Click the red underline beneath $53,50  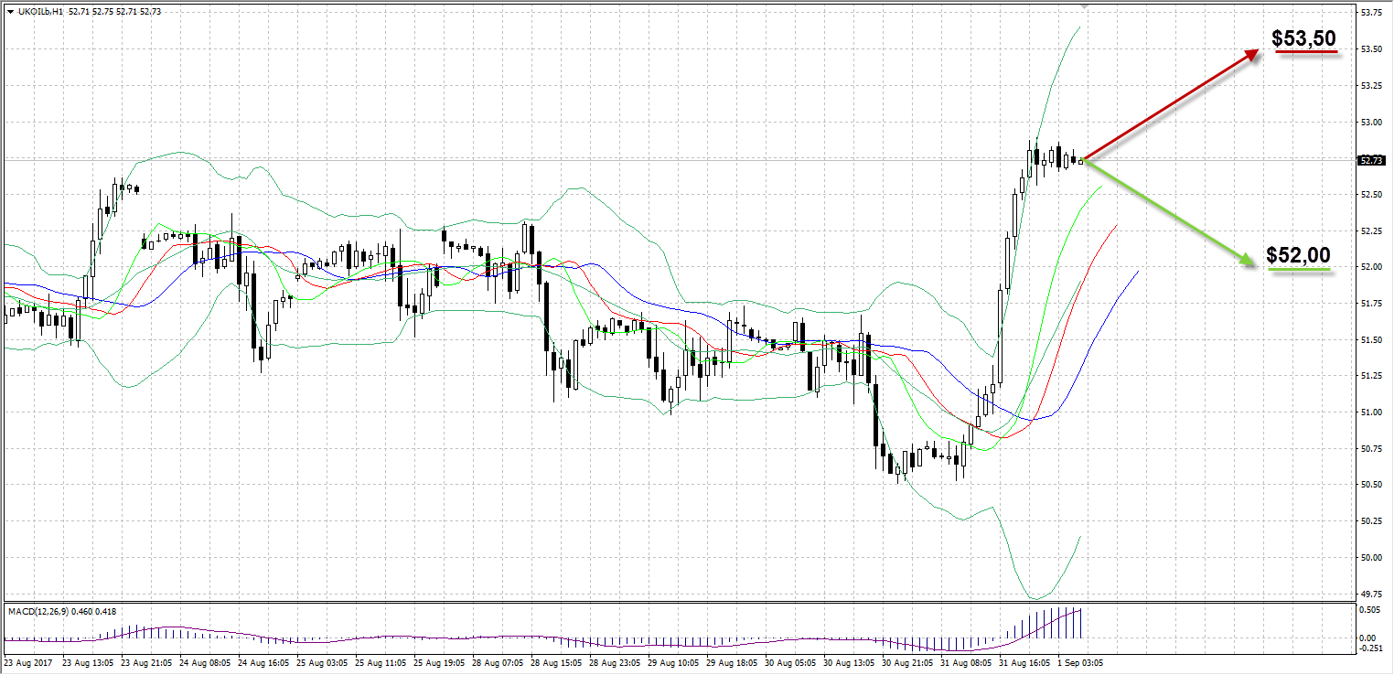(x=1307, y=54)
